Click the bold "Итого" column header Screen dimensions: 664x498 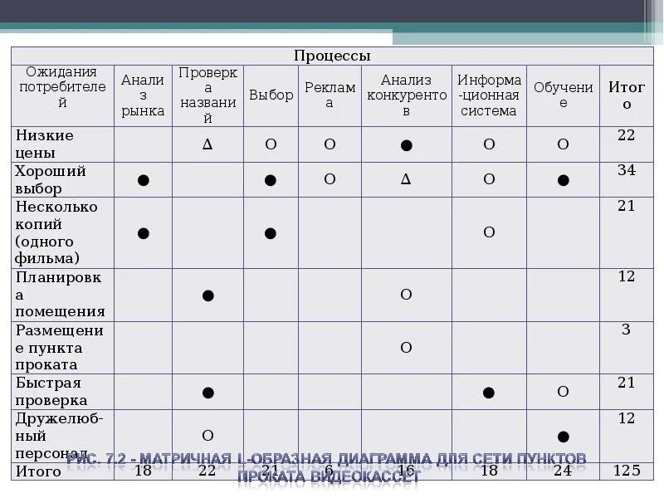click(627, 95)
